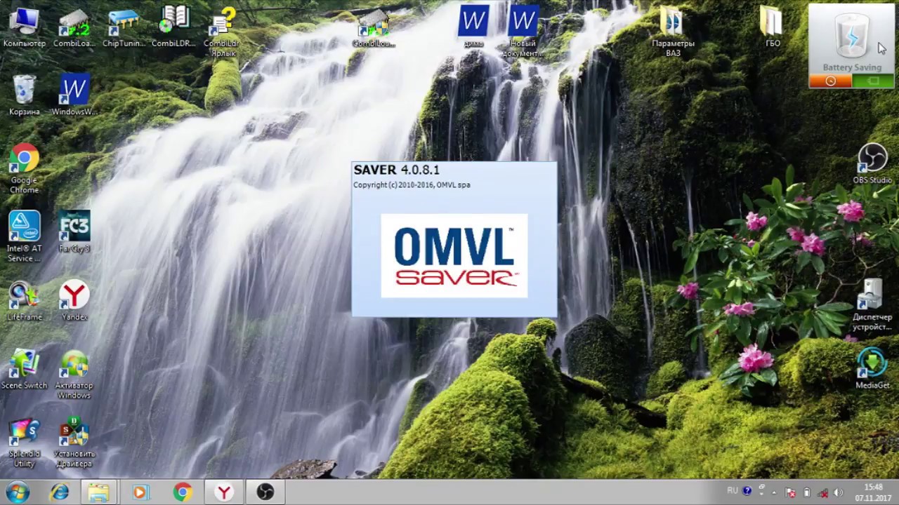Click the Battery Saving widget battery image
Screen dimensions: 899x505
coord(851,35)
